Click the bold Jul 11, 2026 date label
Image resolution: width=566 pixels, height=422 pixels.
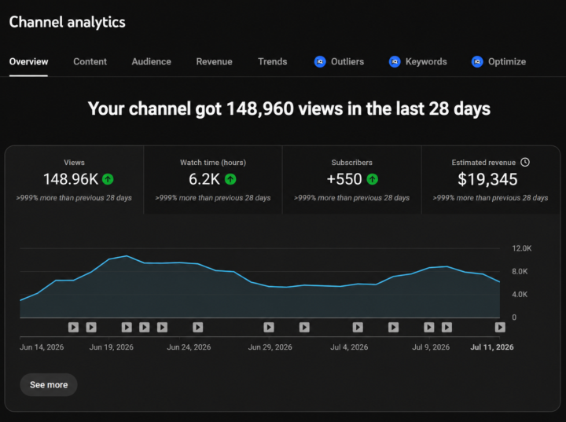(x=492, y=347)
